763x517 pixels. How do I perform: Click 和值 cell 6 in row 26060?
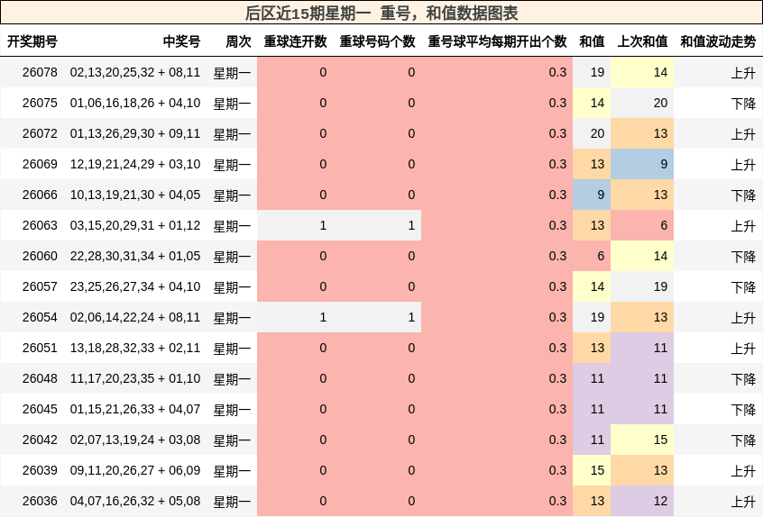tap(592, 256)
